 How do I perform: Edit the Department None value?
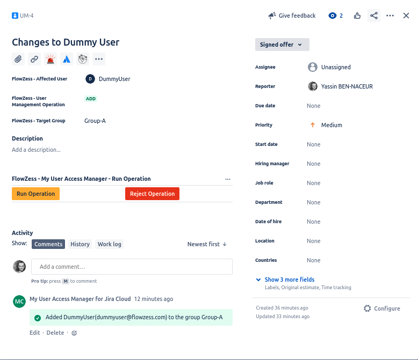click(x=314, y=202)
